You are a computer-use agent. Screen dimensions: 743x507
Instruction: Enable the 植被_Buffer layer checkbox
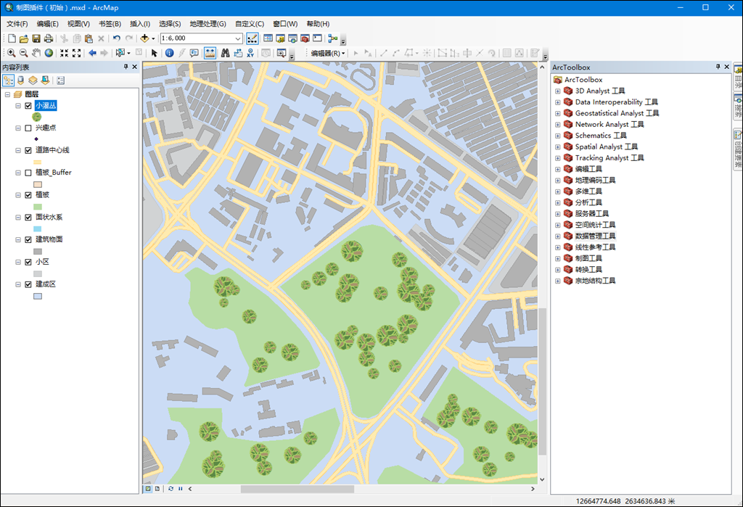coord(28,173)
